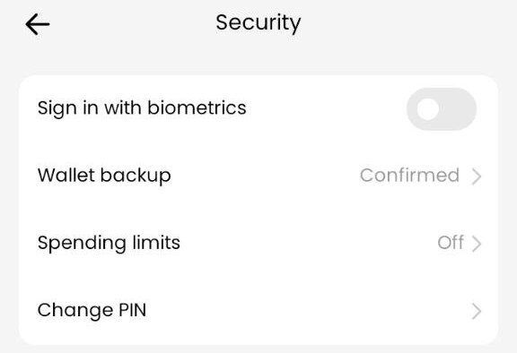Open the Wallet backup setting
Screen dimensions: 517x353
tap(258, 176)
